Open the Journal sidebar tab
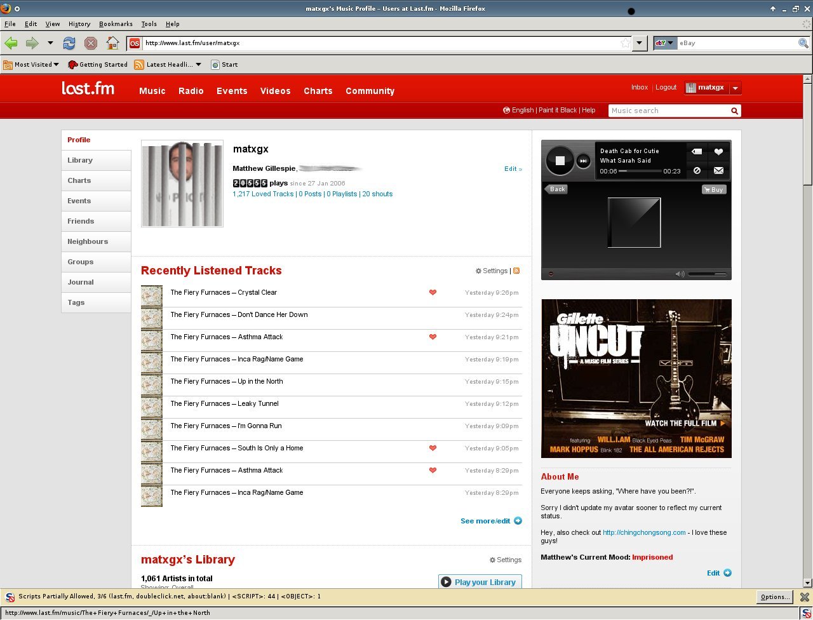Image resolution: width=813 pixels, height=620 pixels. coord(96,282)
